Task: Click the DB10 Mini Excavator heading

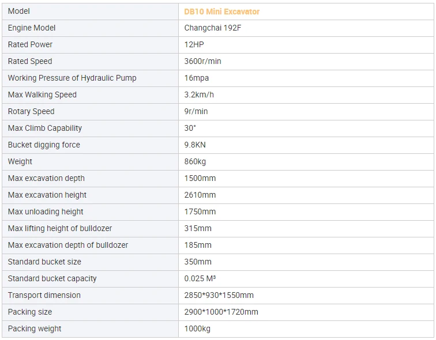Action: (221, 12)
